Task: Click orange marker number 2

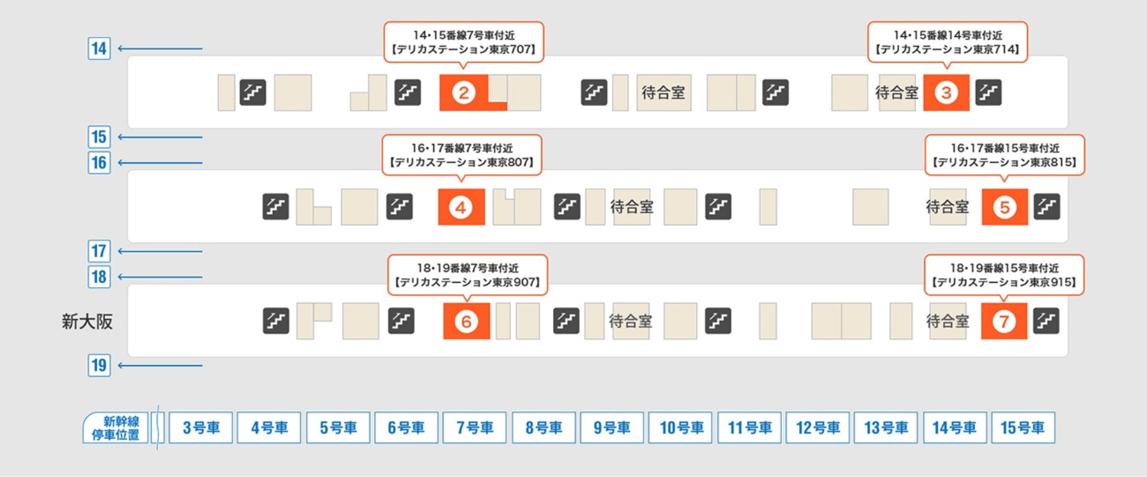Action: point(463,93)
